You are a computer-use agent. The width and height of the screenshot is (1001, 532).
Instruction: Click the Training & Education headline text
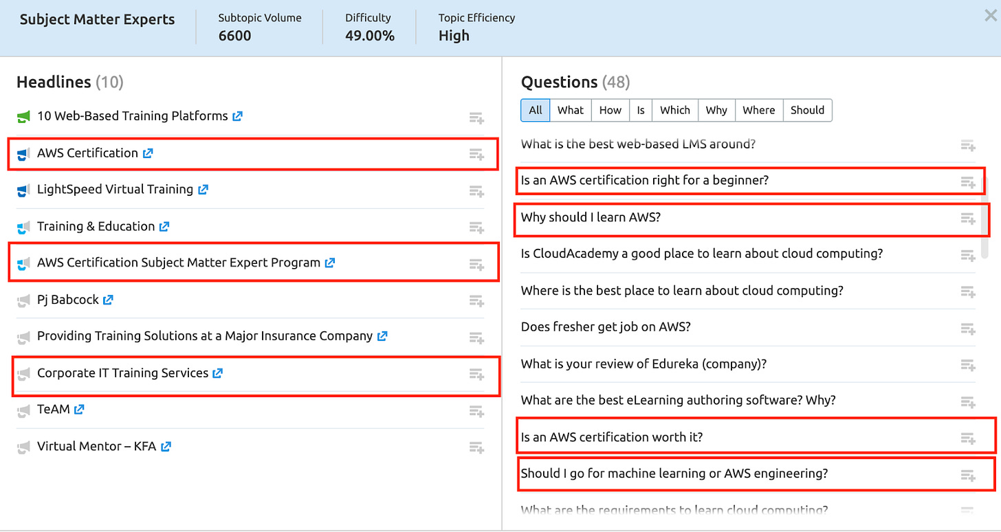point(96,227)
